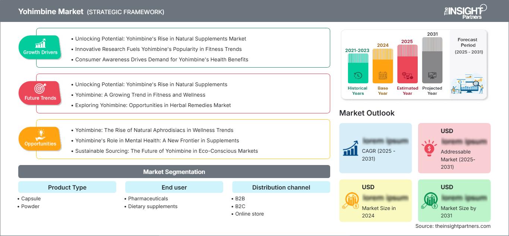The width and height of the screenshot is (509, 236).
Task: Select the End user segment header
Action: click(174, 187)
